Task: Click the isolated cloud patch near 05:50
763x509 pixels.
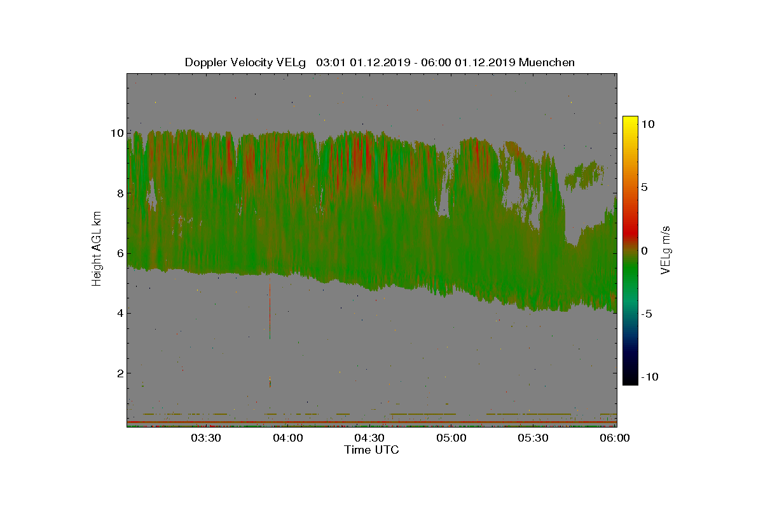Action: point(584,175)
